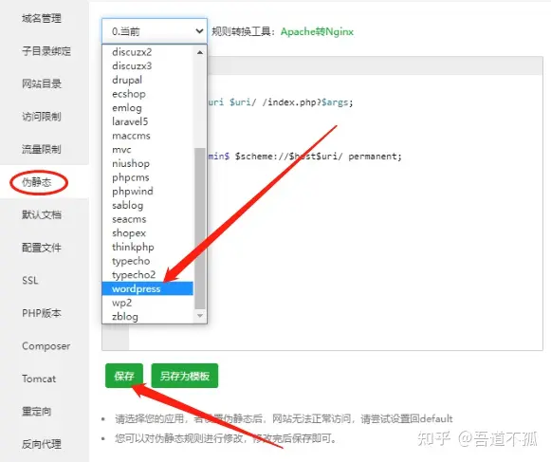Open the 访问限制 tab
551x462 pixels.
[42, 117]
